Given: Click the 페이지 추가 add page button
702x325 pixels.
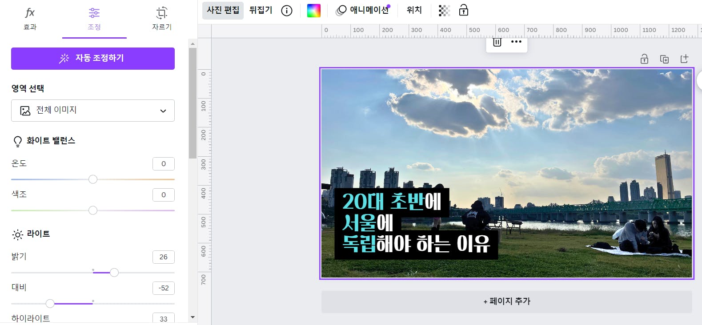Looking at the screenshot, I should (x=506, y=301).
